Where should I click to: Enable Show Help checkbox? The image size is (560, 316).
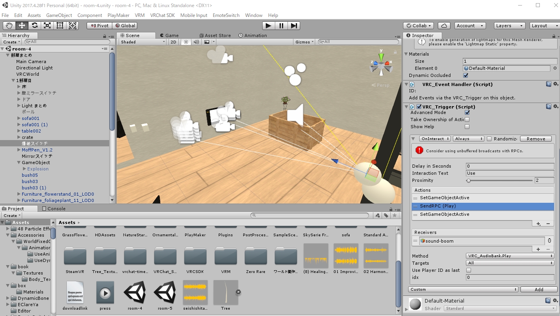(467, 127)
